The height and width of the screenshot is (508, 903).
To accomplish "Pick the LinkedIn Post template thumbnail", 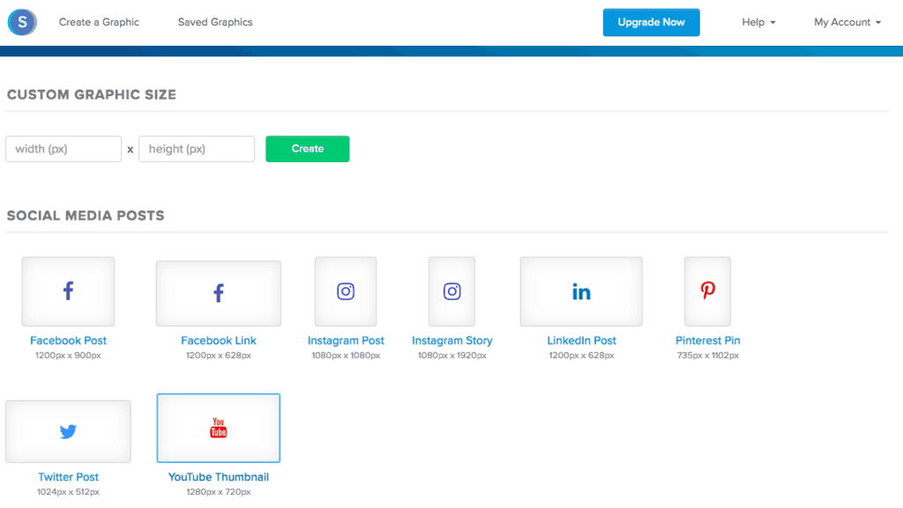I will pos(581,291).
